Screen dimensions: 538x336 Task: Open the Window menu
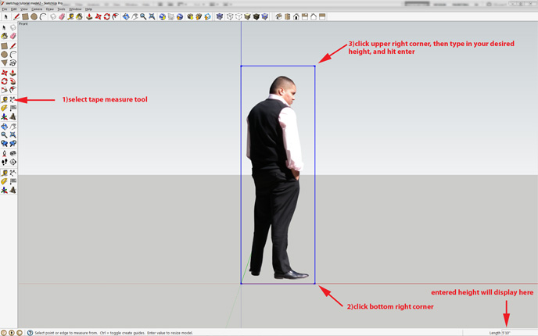click(x=75, y=9)
